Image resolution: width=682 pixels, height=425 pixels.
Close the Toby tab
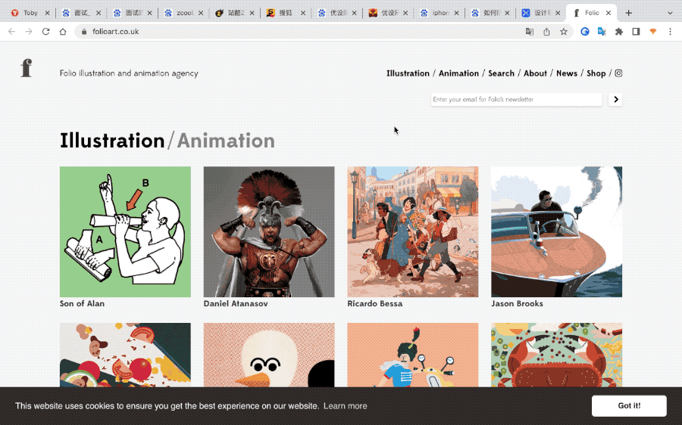(x=48, y=13)
